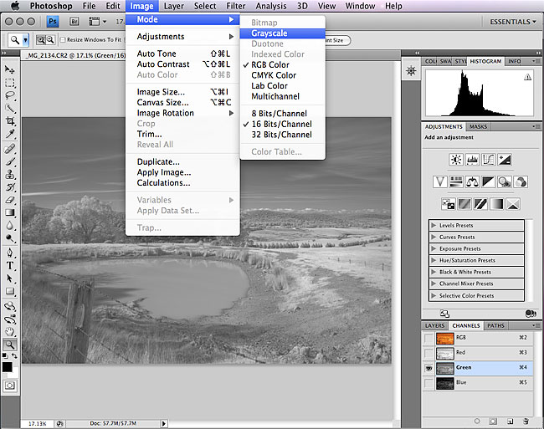
Task: Expand the Curves Presets list
Action: coord(433,237)
